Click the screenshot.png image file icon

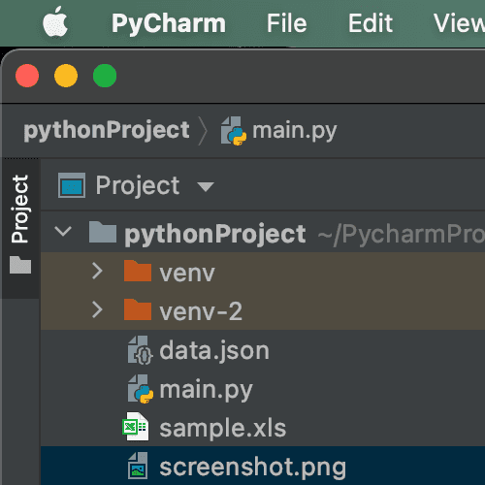coord(139,466)
